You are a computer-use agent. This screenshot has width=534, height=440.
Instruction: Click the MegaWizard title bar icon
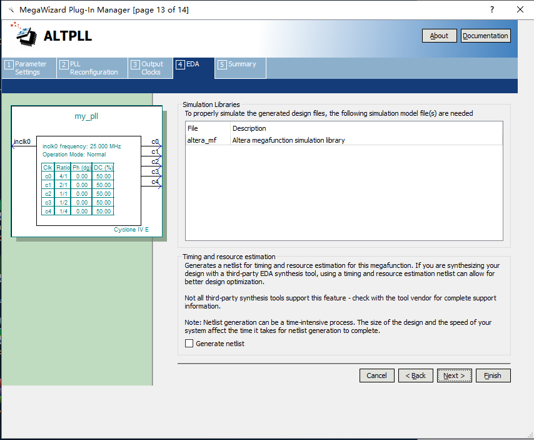pos(9,10)
